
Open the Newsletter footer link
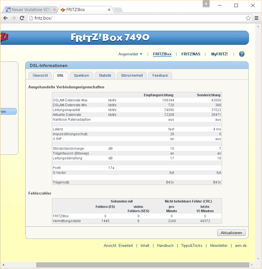click(x=219, y=246)
